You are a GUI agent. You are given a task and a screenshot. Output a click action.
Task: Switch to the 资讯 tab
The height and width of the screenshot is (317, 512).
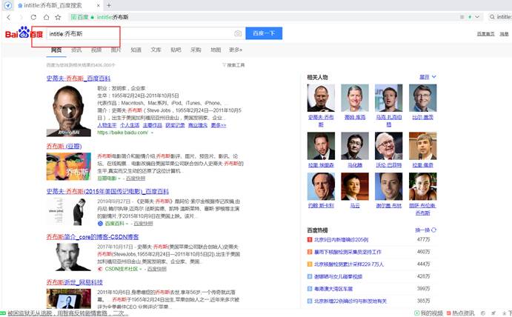click(76, 50)
